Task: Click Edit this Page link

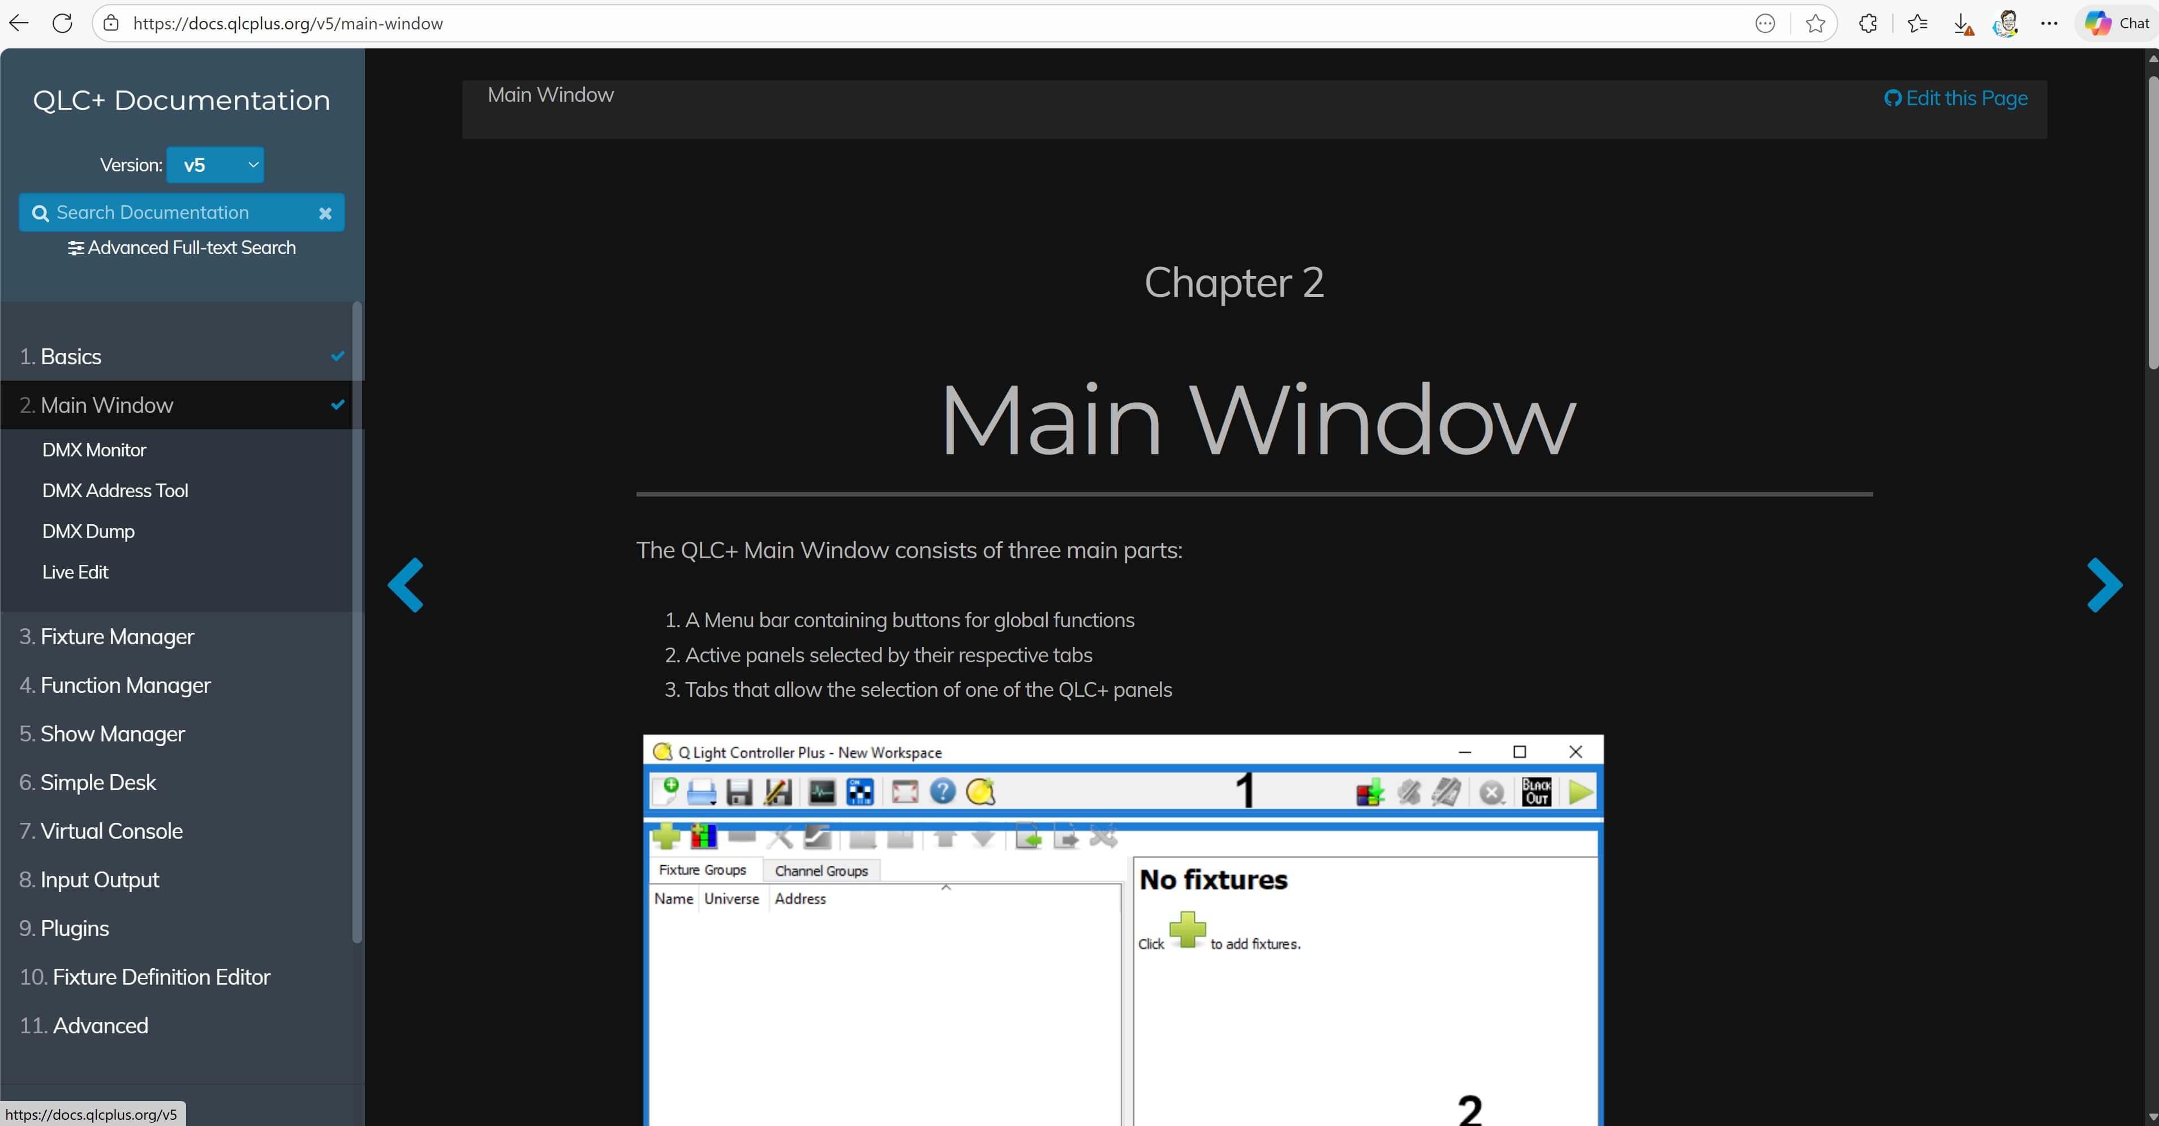Action: (x=1955, y=99)
